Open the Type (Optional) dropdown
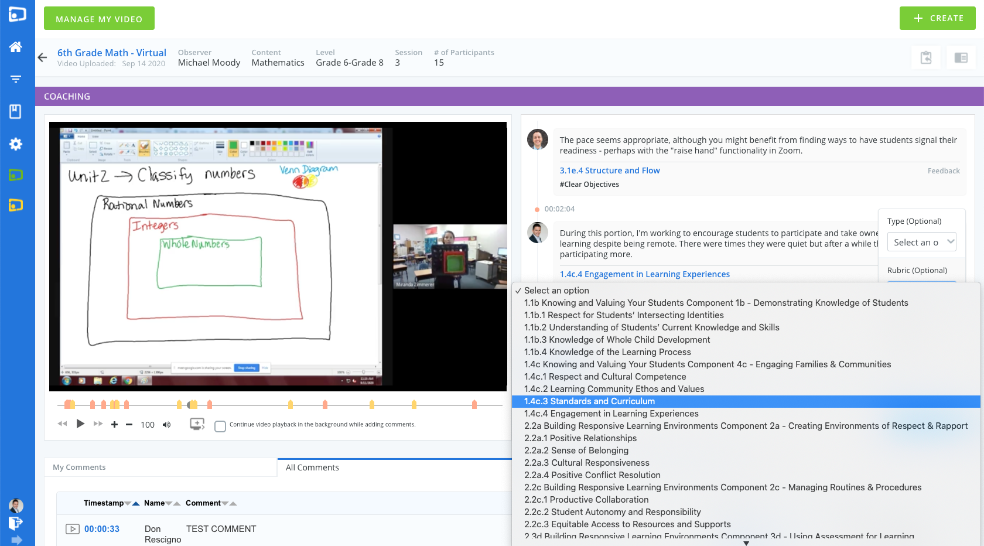 pyautogui.click(x=921, y=242)
